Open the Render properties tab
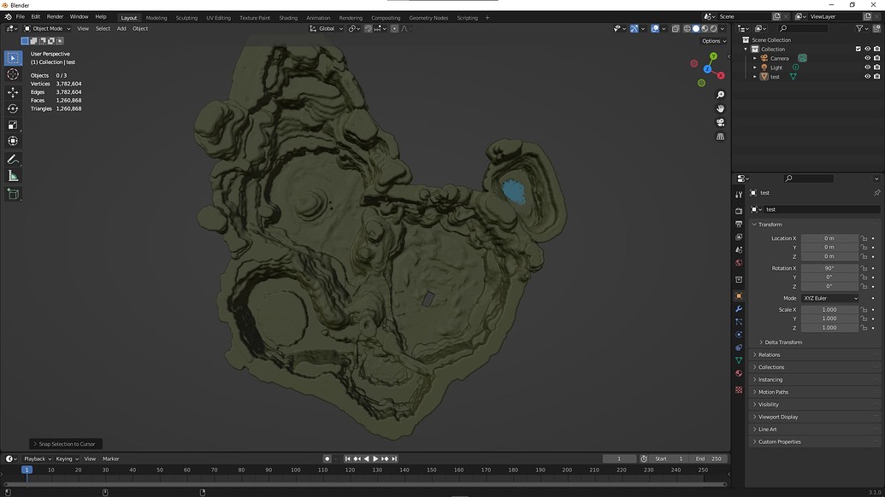This screenshot has width=885, height=497. [x=739, y=210]
